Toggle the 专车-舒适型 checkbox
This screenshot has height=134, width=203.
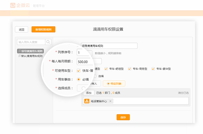tap(106, 69)
